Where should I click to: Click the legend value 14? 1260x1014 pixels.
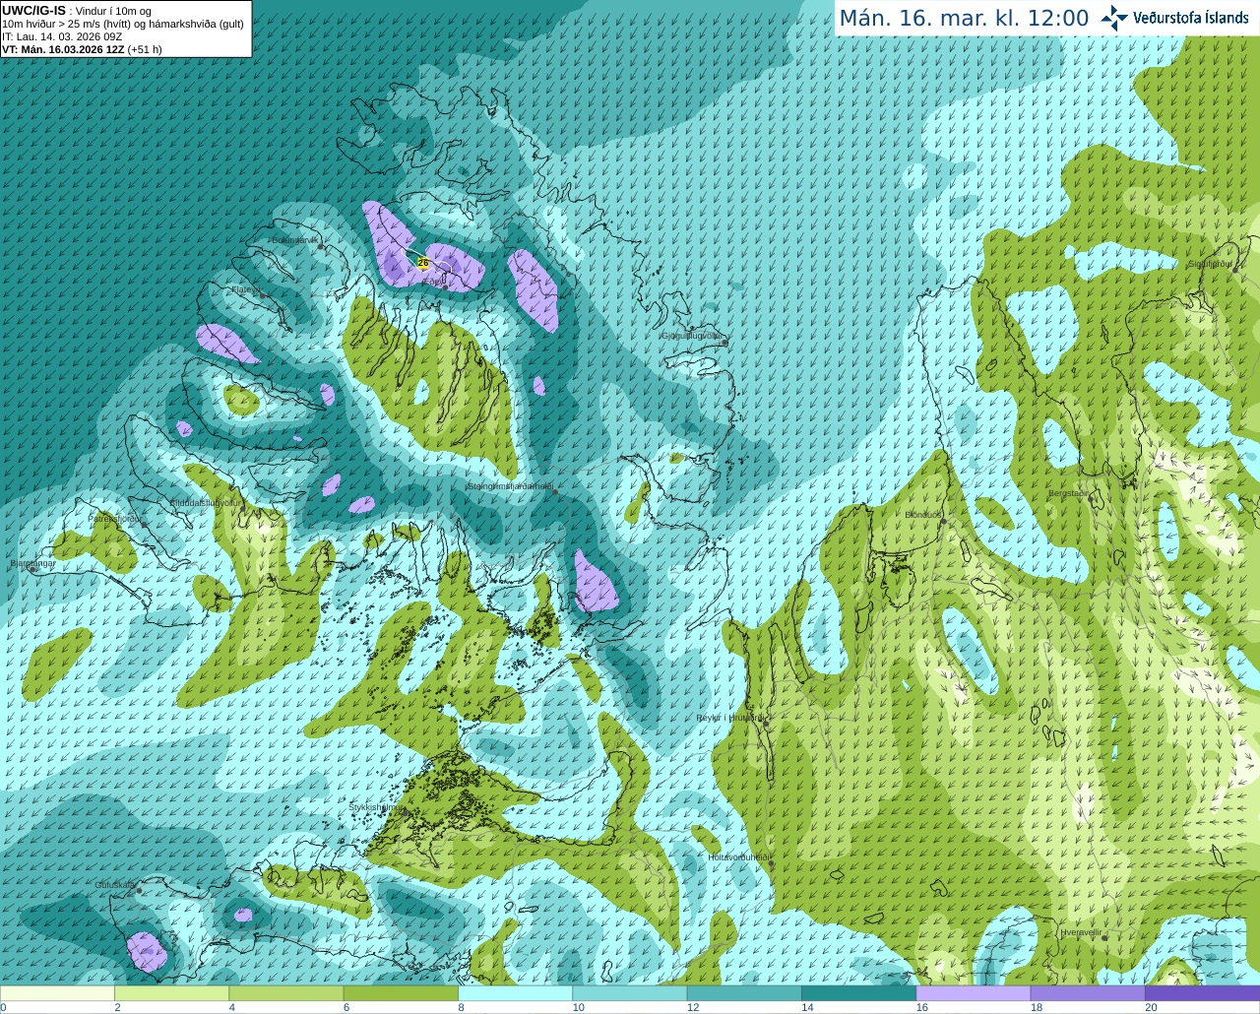[x=807, y=1008]
